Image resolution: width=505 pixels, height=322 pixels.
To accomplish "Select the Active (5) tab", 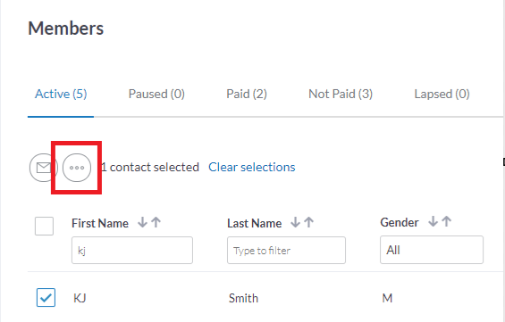I will [61, 95].
